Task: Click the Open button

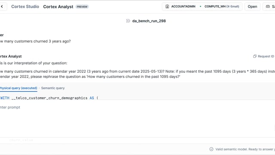Action: (252, 6)
